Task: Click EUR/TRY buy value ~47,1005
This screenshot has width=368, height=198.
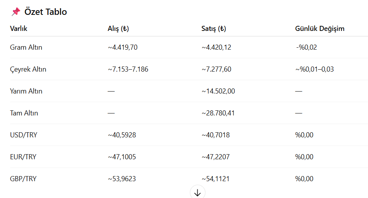Action: [122, 157]
